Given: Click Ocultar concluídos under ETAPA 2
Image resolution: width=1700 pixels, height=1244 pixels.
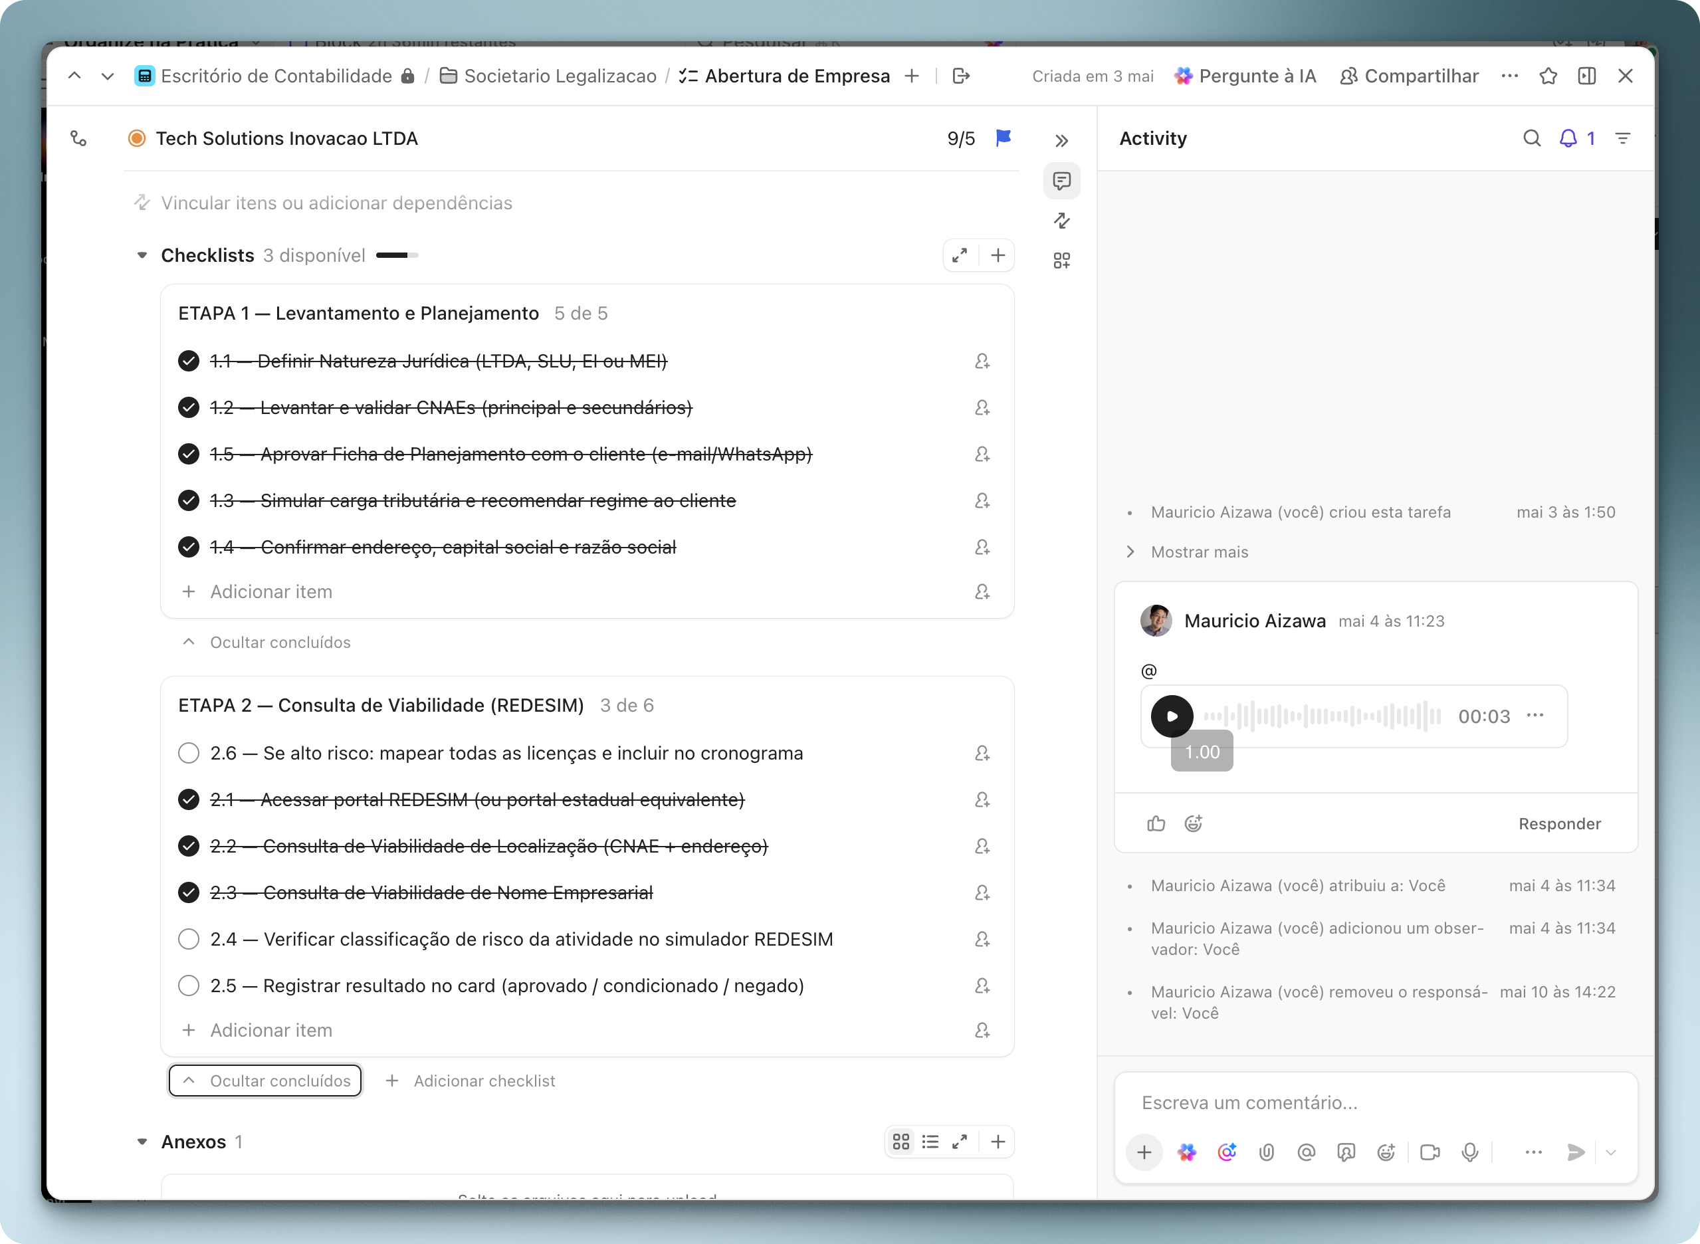Looking at the screenshot, I should pyautogui.click(x=265, y=1081).
